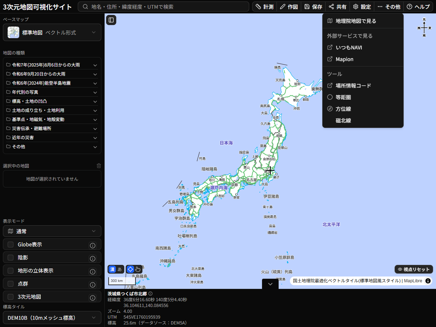
Task: Open info icon for 陰影
Action: tap(93, 258)
